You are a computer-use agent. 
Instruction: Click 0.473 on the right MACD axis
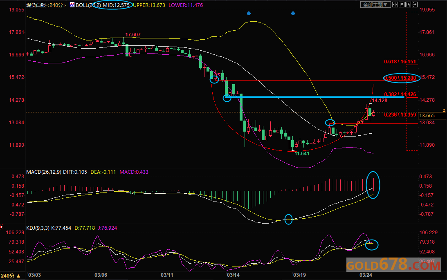tap(426, 177)
